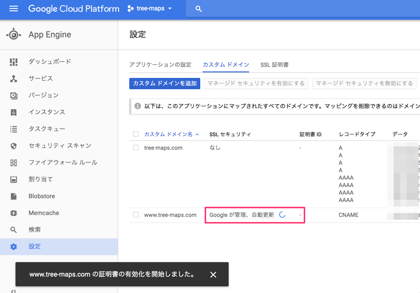
Task: Go to サービス in the sidebar
Action: 41,78
